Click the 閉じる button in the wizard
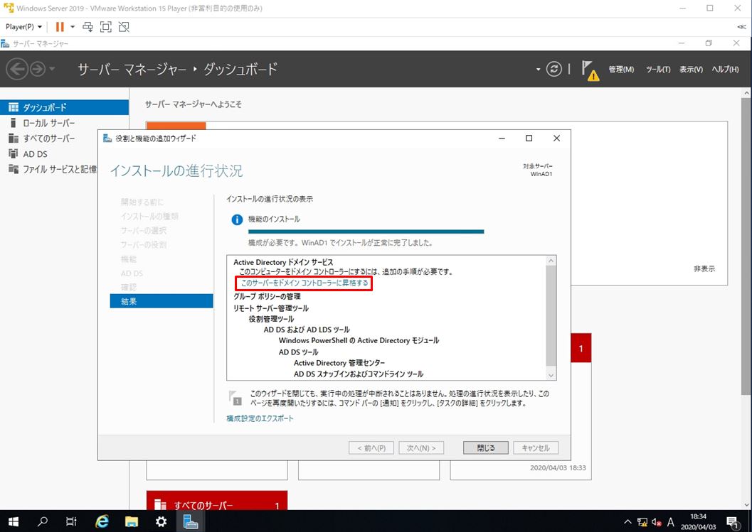 (x=485, y=447)
